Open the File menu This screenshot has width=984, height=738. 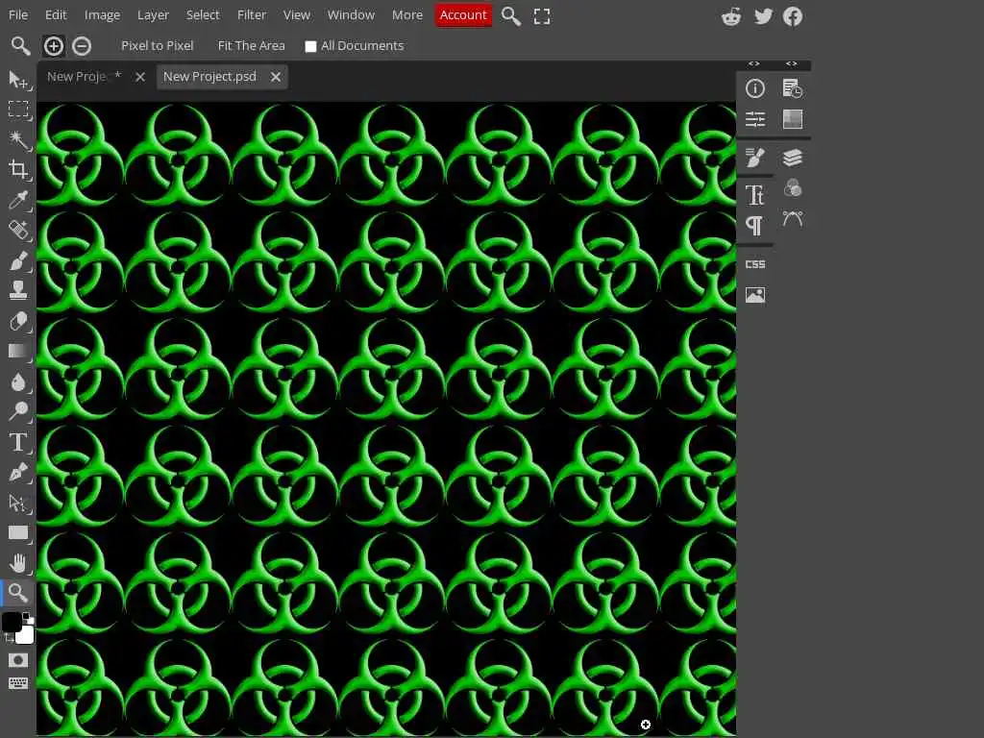click(17, 15)
